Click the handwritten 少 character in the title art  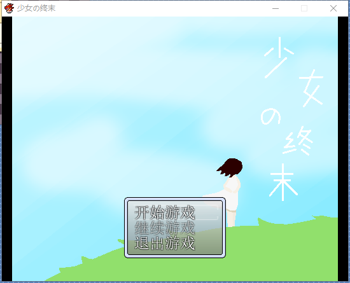[x=279, y=57]
